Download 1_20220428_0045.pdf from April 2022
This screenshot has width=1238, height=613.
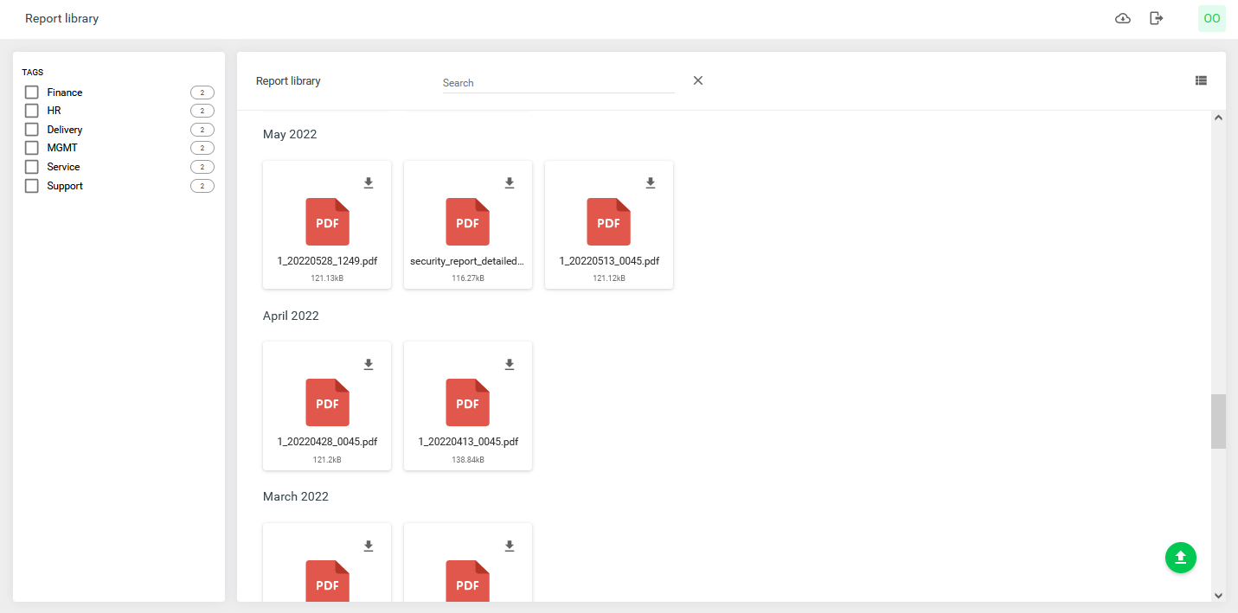pyautogui.click(x=368, y=364)
